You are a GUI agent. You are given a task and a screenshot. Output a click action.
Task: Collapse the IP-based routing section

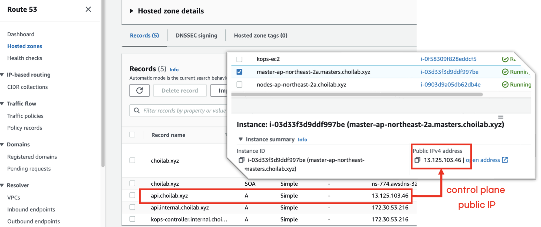point(2,75)
